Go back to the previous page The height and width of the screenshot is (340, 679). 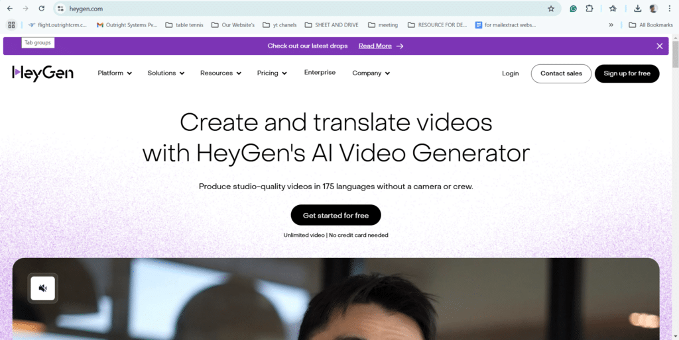coord(9,9)
